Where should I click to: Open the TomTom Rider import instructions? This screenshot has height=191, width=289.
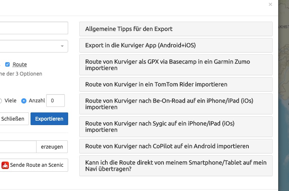tap(176, 85)
